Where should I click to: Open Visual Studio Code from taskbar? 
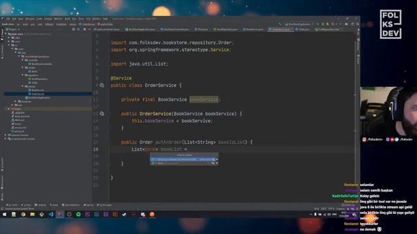51,214
